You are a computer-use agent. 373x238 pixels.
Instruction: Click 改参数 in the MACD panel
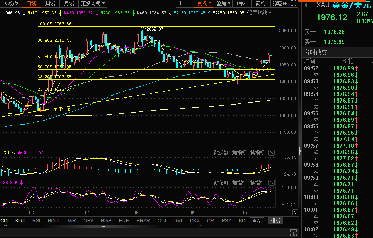coord(221,153)
